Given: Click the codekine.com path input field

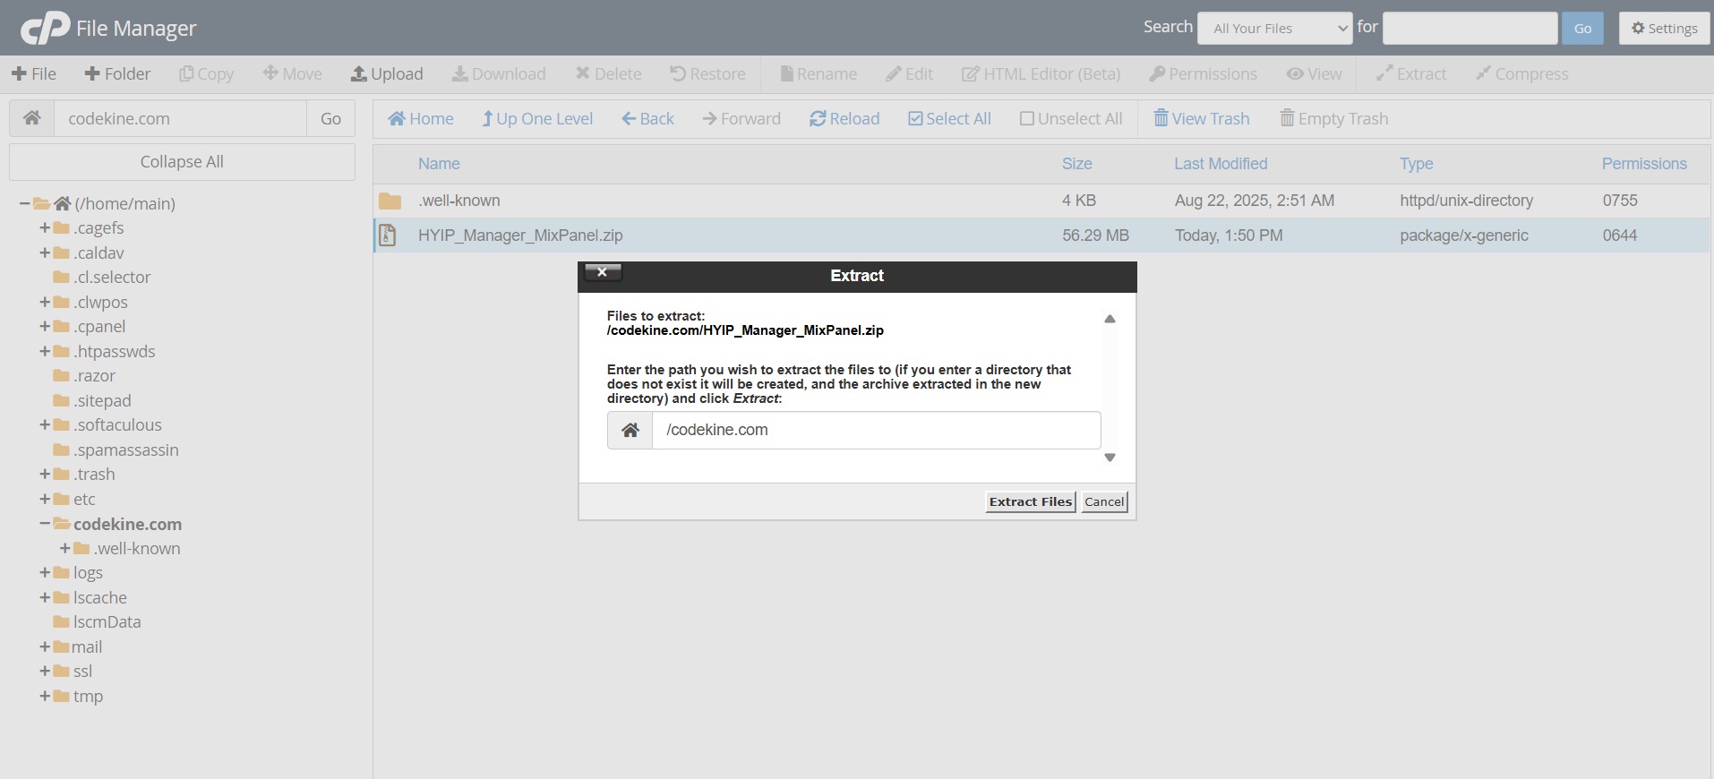Looking at the screenshot, I should pyautogui.click(x=180, y=118).
